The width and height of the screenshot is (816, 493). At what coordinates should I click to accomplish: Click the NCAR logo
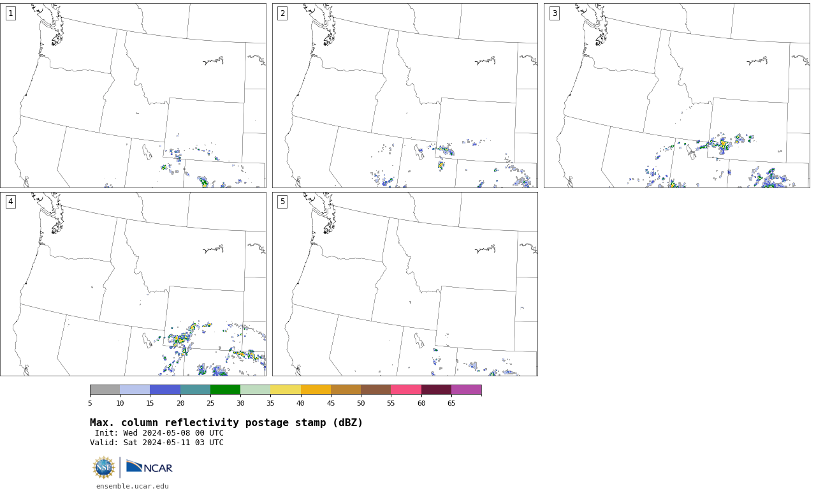pos(149,467)
